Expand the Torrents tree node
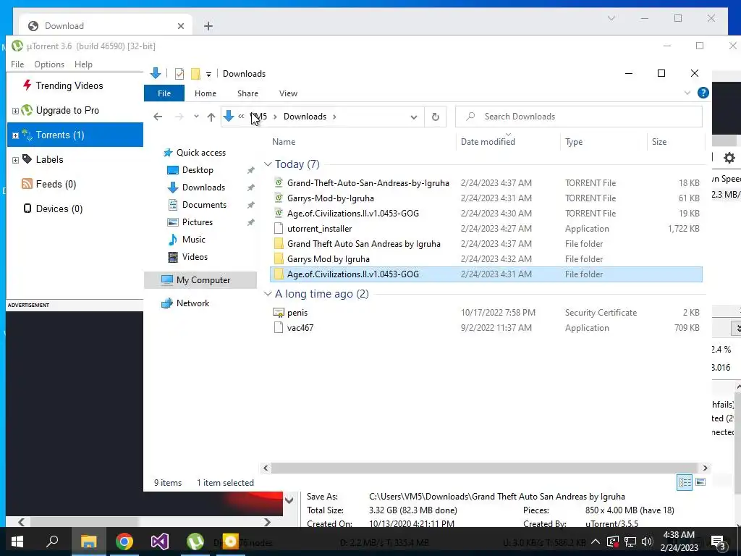741x556 pixels. pyautogui.click(x=15, y=135)
